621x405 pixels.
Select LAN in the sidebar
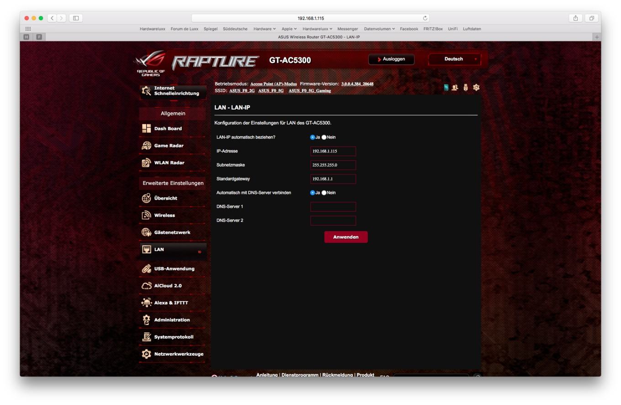point(173,250)
